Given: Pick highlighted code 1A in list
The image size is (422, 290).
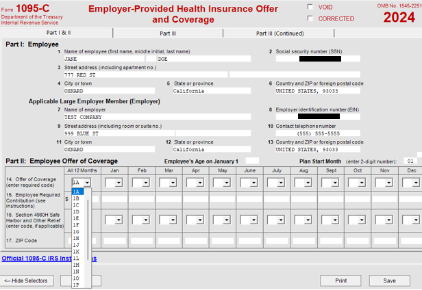Looking at the screenshot, I should 78,192.
